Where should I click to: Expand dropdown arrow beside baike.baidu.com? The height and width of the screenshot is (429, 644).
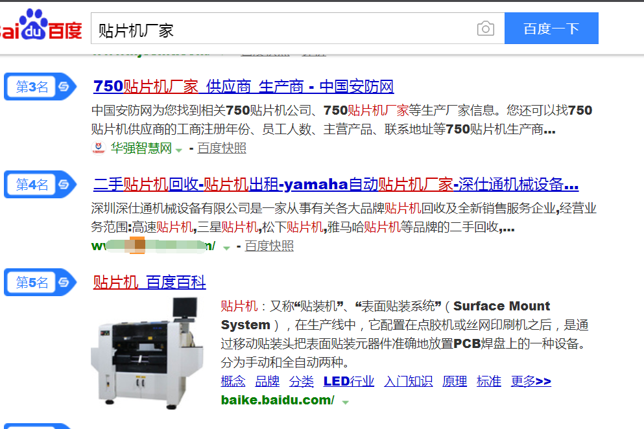click(346, 402)
